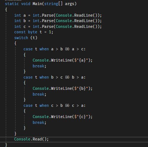Click the 'switch' keyword
This screenshot has width=148, height=147.
coord(21,38)
